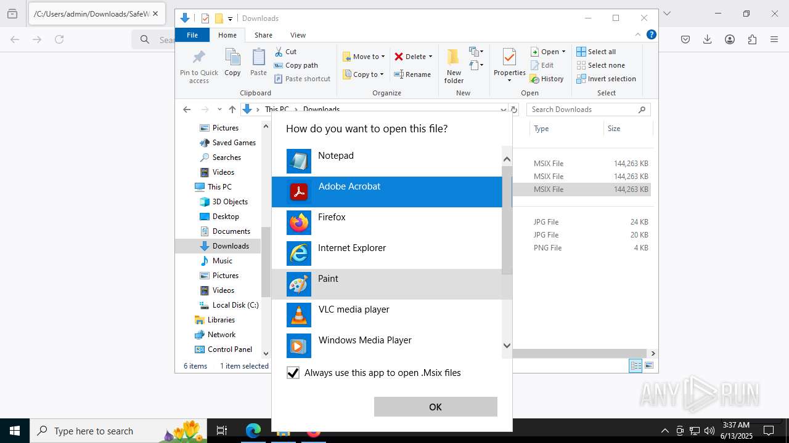Open the Share ribbon tab
This screenshot has width=789, height=443.
(263, 35)
